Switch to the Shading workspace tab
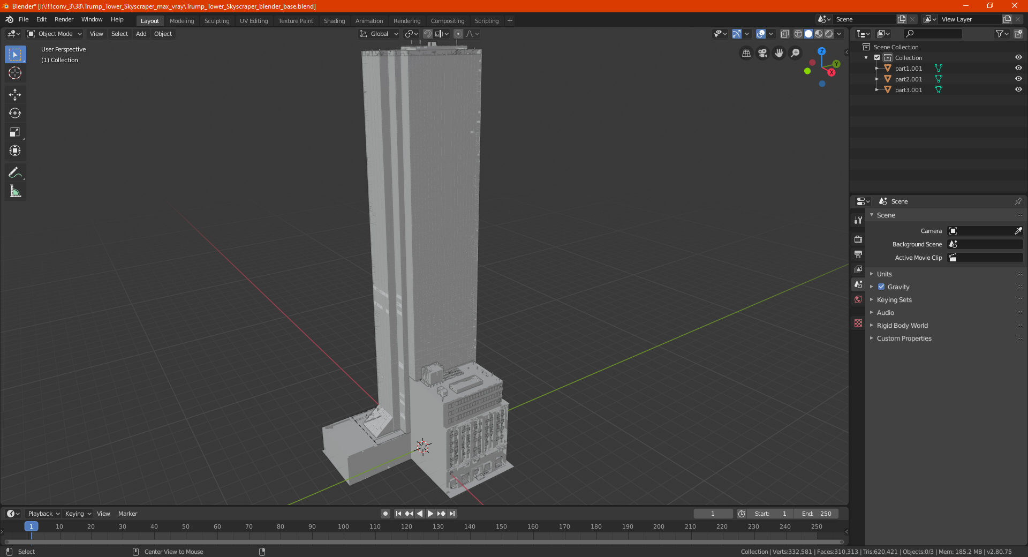The image size is (1028, 557). pyautogui.click(x=334, y=21)
